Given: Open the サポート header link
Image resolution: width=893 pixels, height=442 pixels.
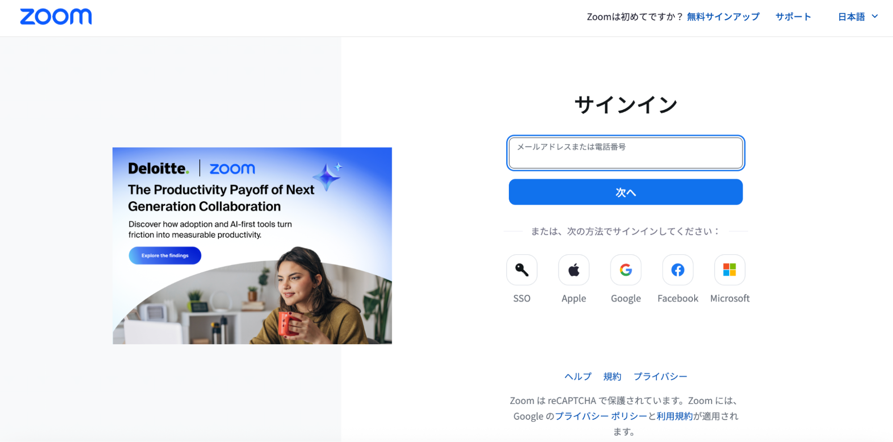Looking at the screenshot, I should (x=793, y=17).
